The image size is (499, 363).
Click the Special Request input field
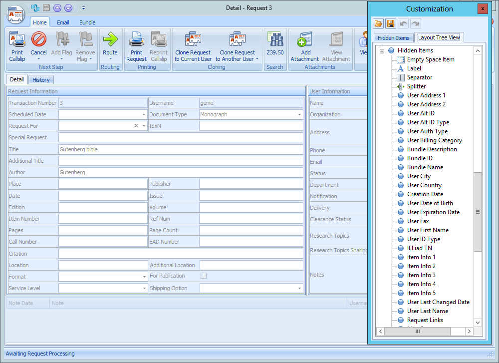[181, 138]
